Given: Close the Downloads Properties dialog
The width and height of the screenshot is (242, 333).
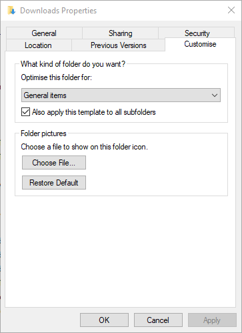Looking at the screenshot, I should (231, 10).
